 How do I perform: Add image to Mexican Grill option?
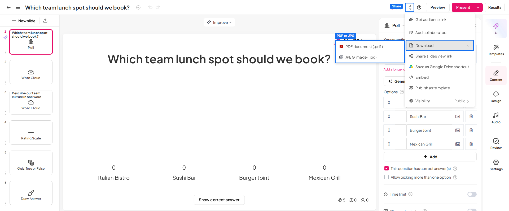pos(458,144)
